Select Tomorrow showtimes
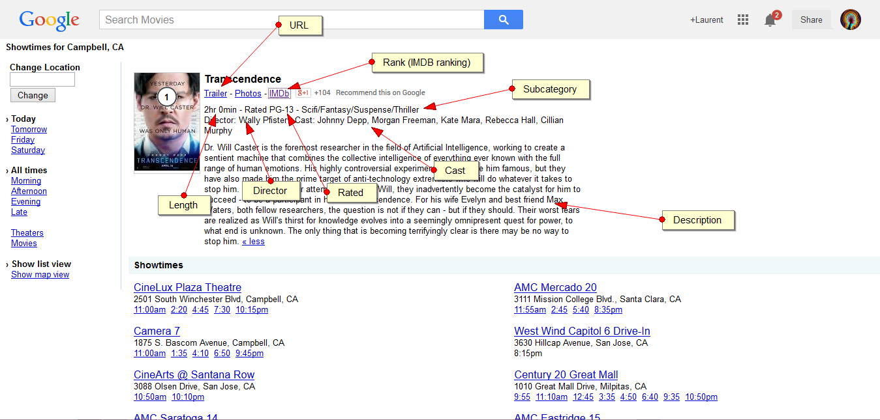 click(x=29, y=130)
